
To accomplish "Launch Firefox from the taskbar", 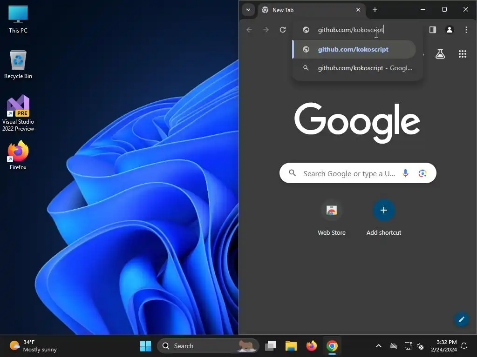I will 312,346.
